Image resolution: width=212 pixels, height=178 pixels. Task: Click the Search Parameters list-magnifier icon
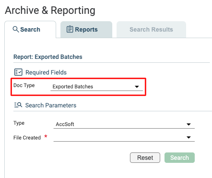(x=18, y=105)
